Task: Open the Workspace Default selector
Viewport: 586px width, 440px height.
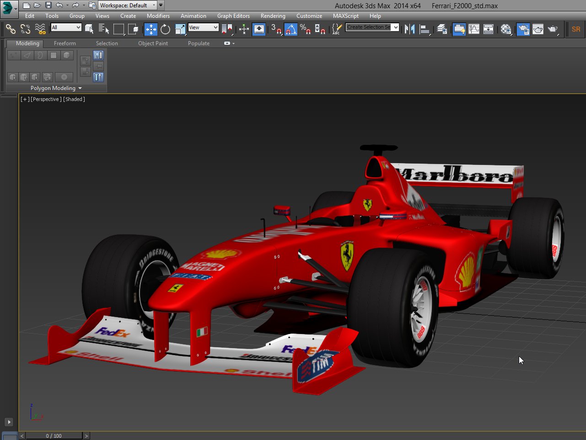Action: click(x=127, y=5)
